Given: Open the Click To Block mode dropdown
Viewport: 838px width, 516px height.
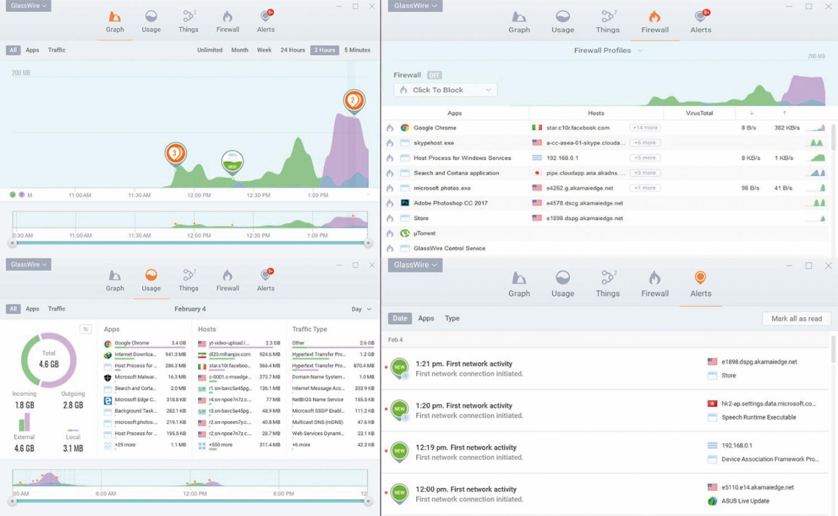Looking at the screenshot, I should (446, 90).
